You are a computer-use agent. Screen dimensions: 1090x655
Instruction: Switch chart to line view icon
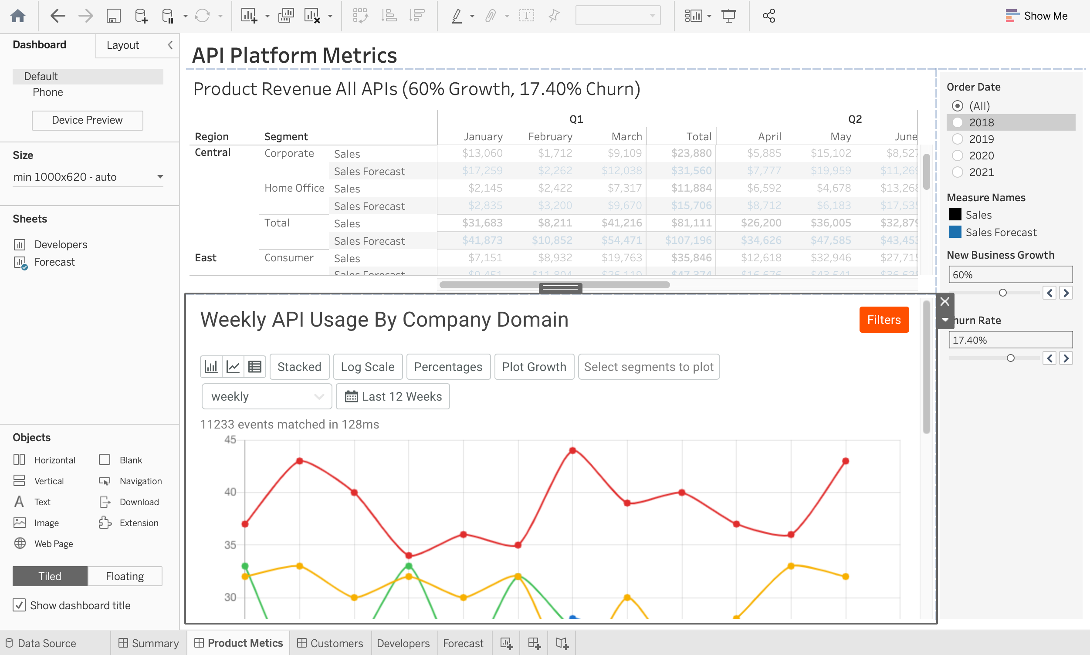click(233, 367)
